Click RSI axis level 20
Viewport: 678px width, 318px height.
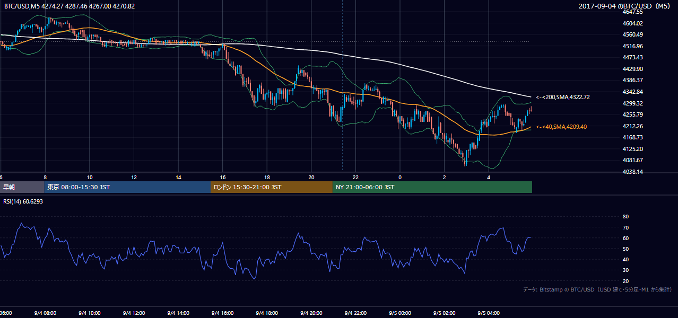pos(625,281)
